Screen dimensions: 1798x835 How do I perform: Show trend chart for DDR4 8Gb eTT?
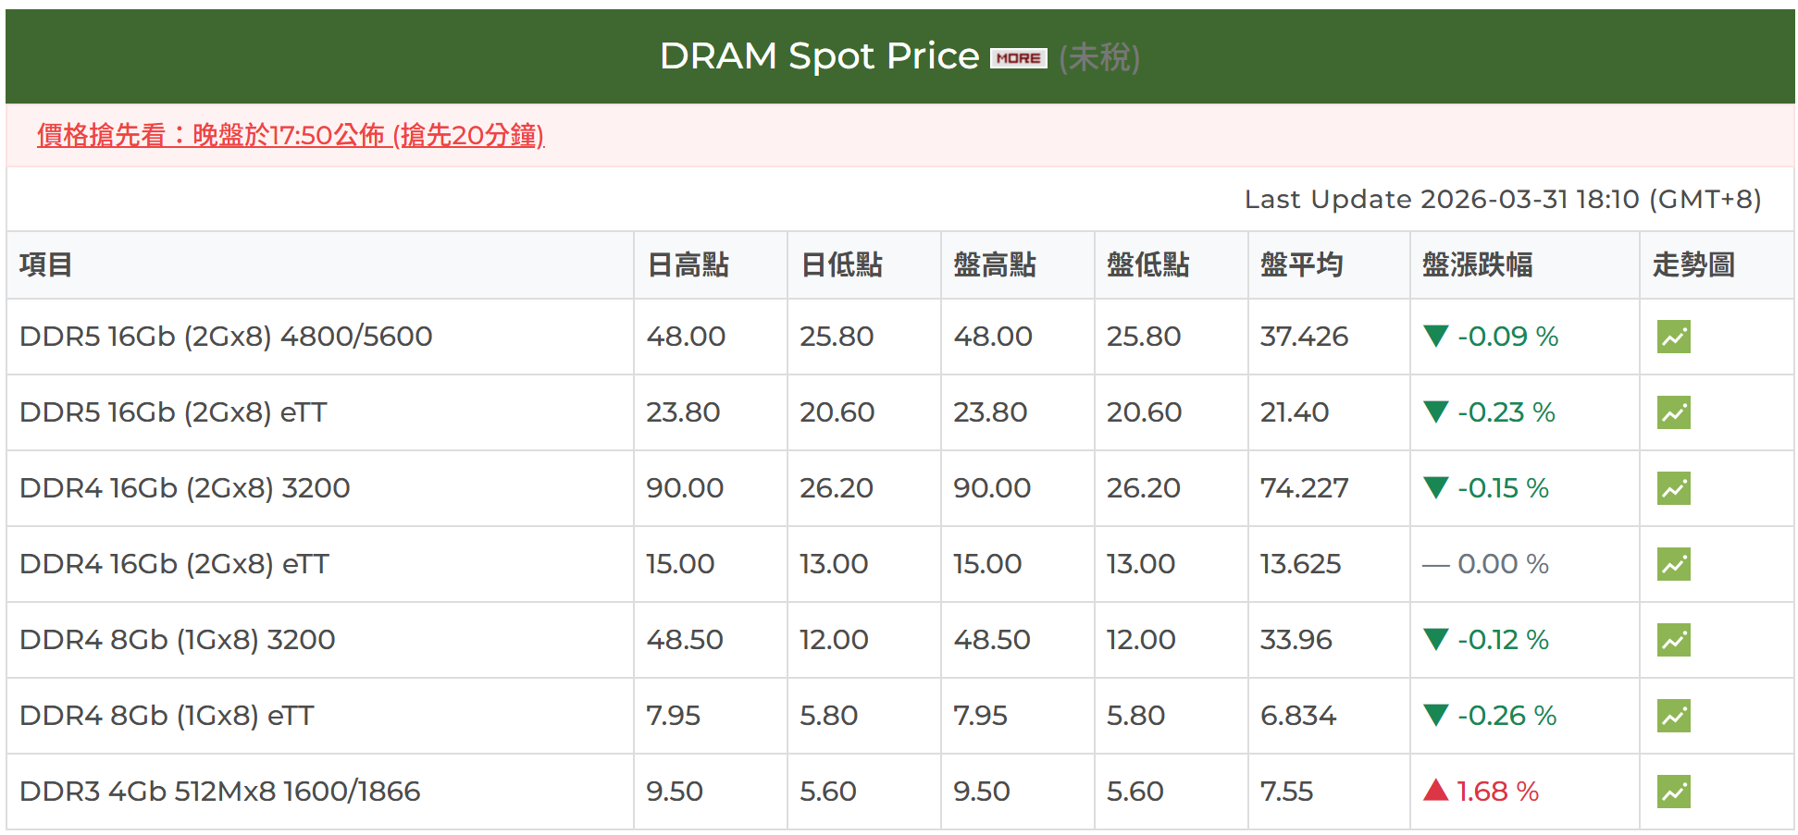coord(1673,716)
